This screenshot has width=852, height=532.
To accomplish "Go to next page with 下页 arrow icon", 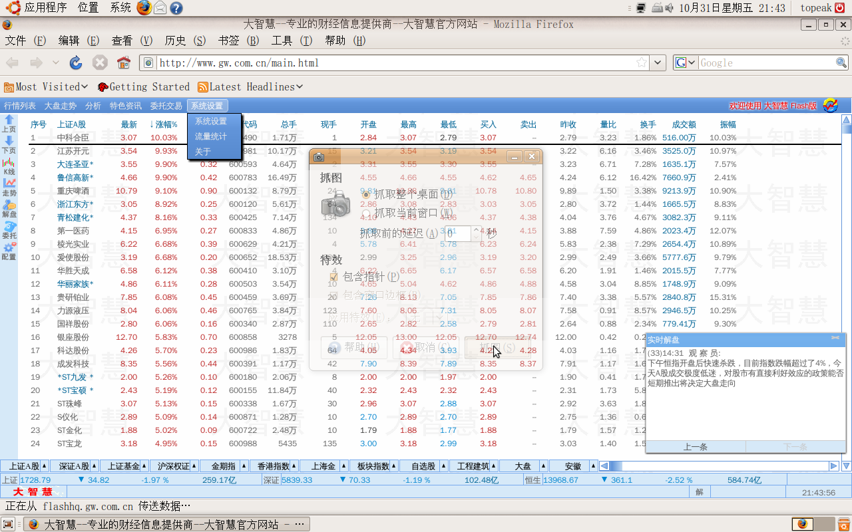I will 9,141.
